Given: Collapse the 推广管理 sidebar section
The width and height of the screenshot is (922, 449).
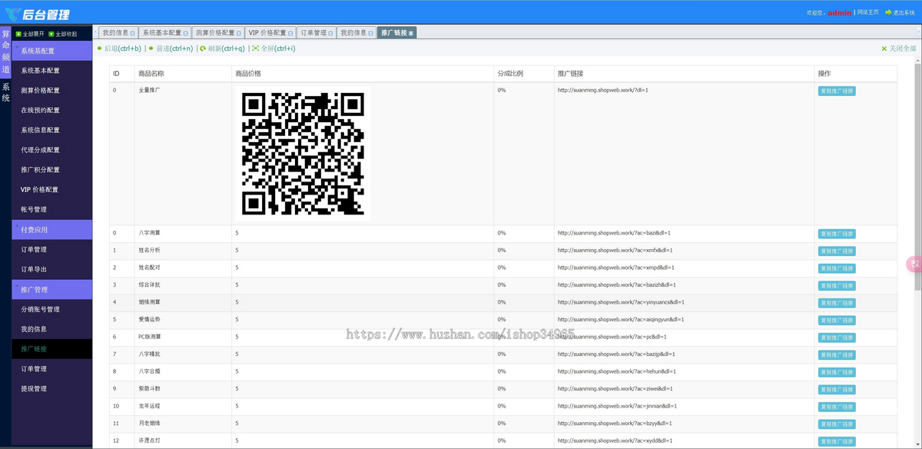Looking at the screenshot, I should click(52, 289).
